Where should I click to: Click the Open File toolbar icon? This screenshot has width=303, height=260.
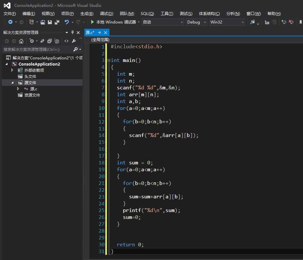coord(43,22)
